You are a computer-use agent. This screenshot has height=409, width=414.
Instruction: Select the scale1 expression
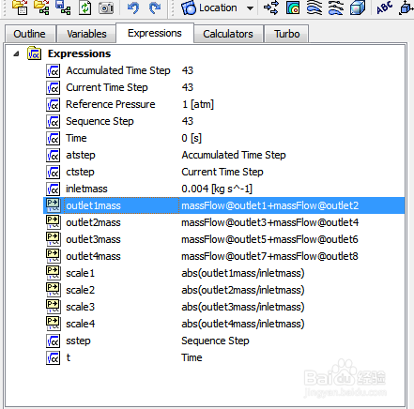[x=81, y=273]
